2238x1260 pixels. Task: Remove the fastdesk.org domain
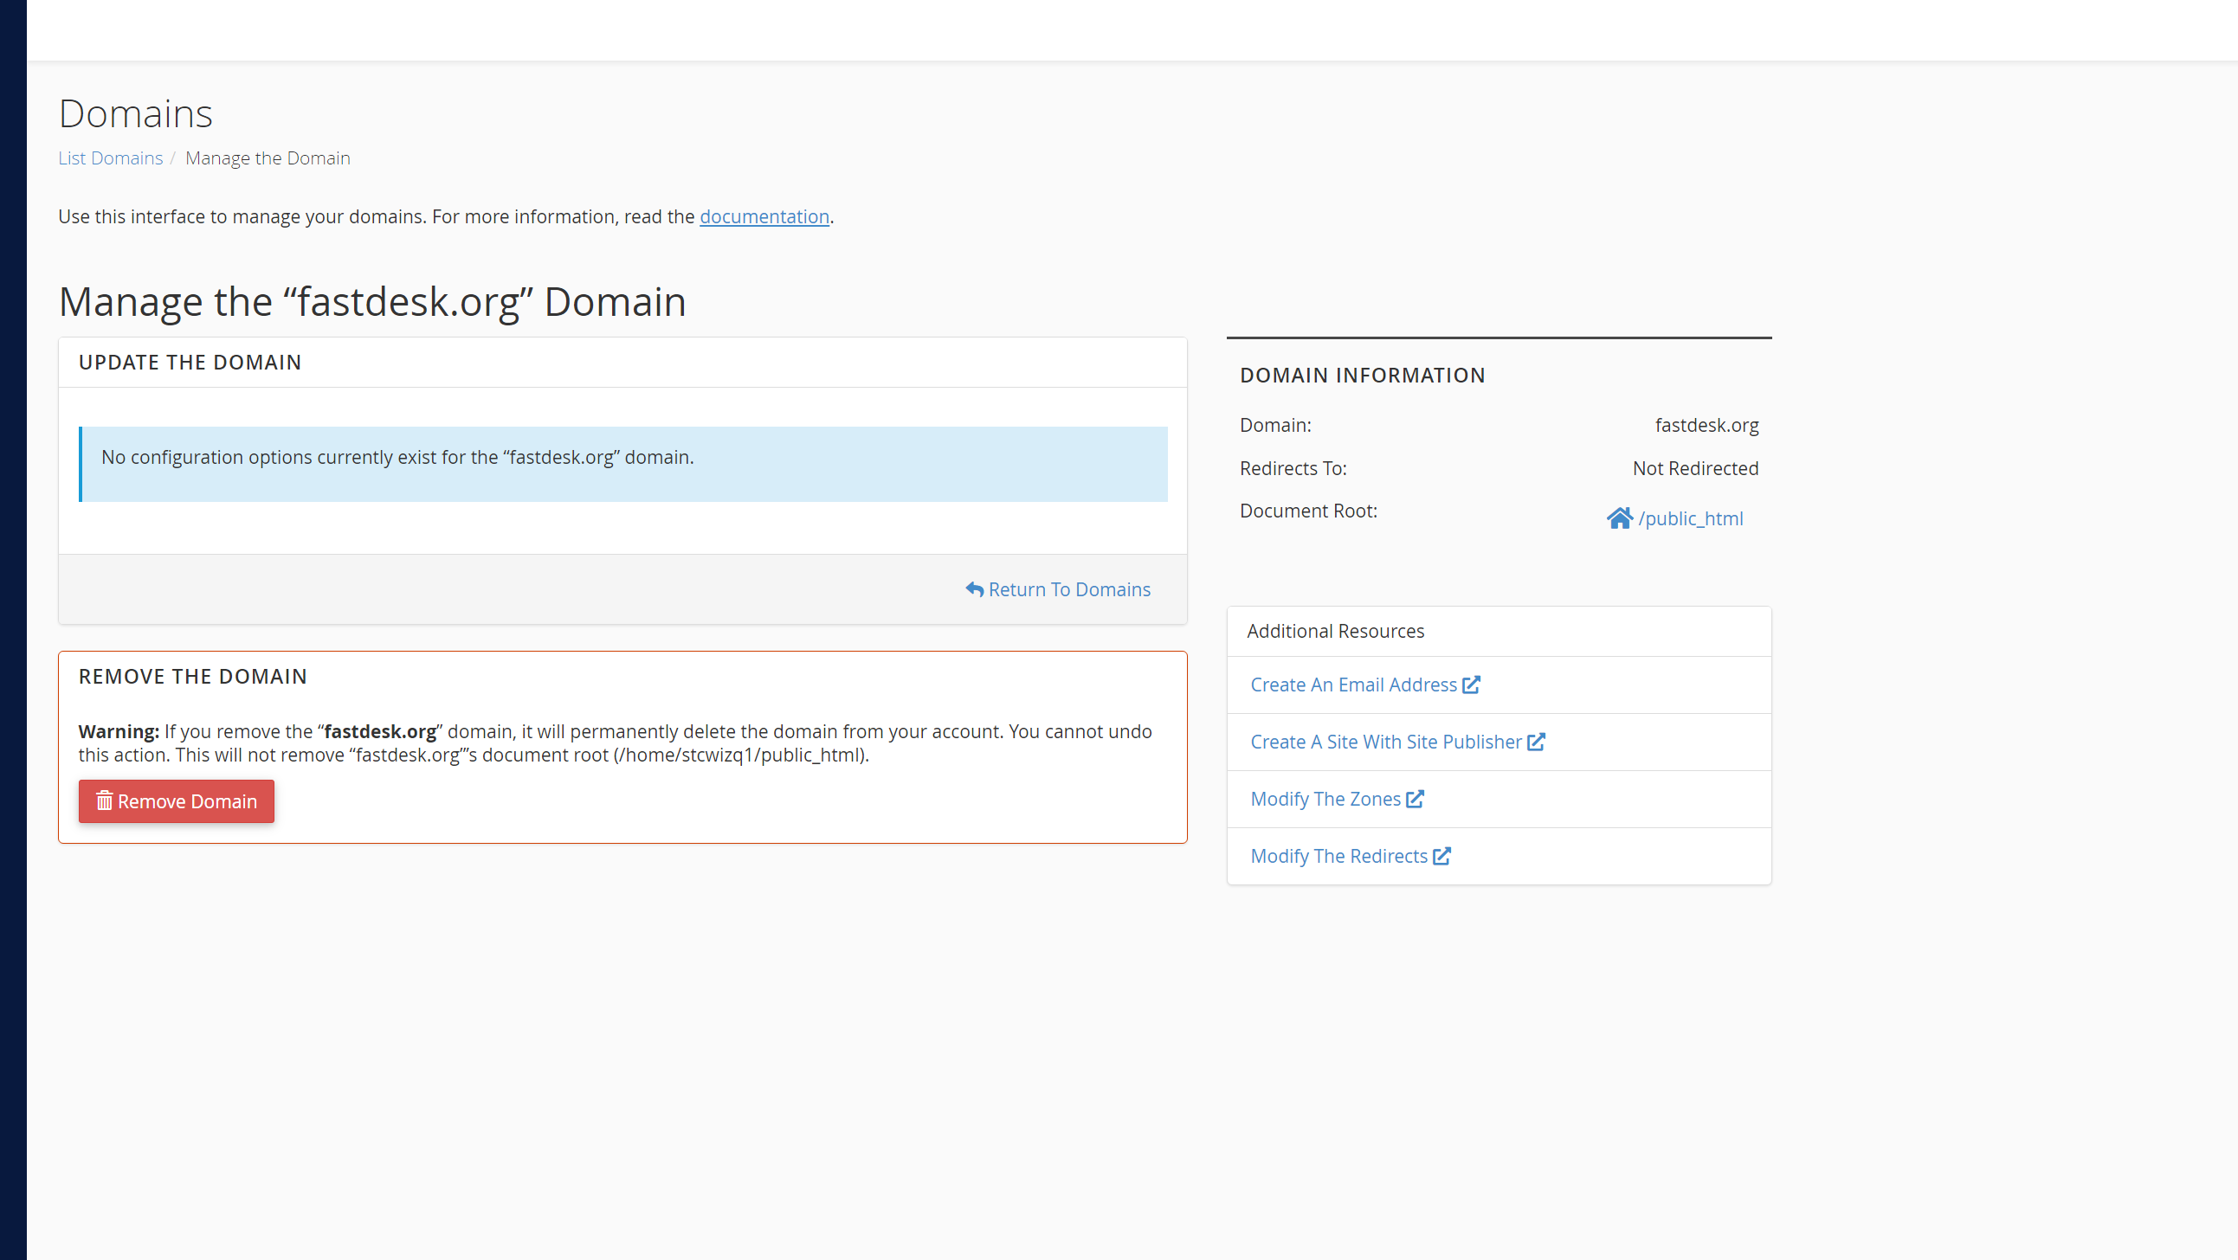177,800
